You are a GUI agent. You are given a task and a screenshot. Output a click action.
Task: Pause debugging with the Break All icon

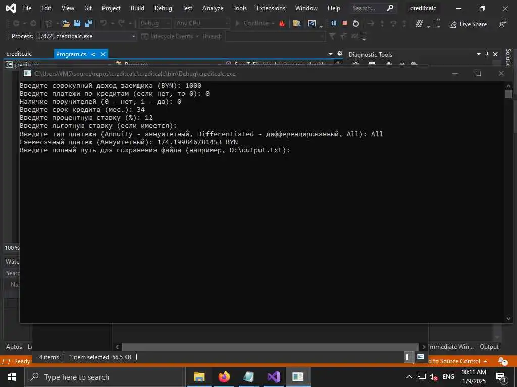[x=334, y=23]
